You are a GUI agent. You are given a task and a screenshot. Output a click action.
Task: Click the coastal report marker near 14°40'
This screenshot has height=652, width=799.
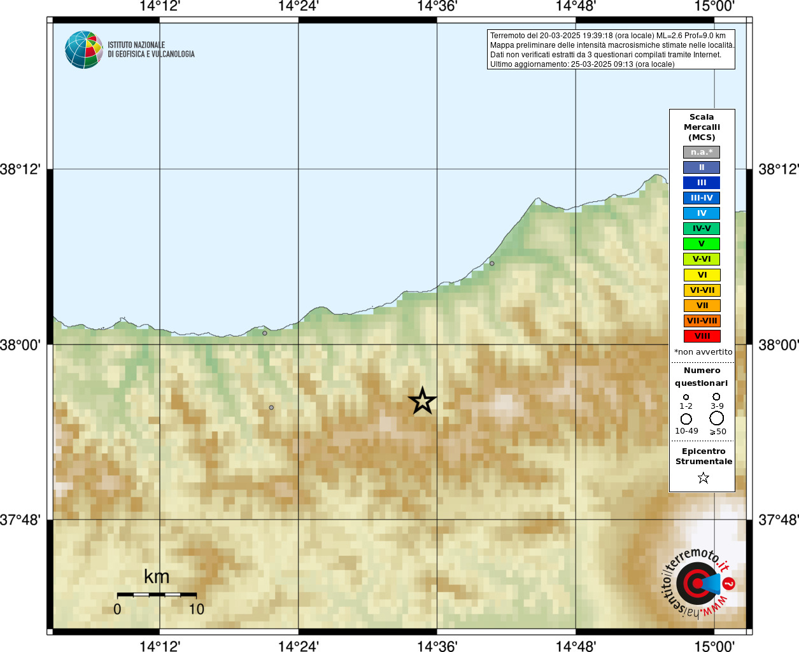point(491,263)
